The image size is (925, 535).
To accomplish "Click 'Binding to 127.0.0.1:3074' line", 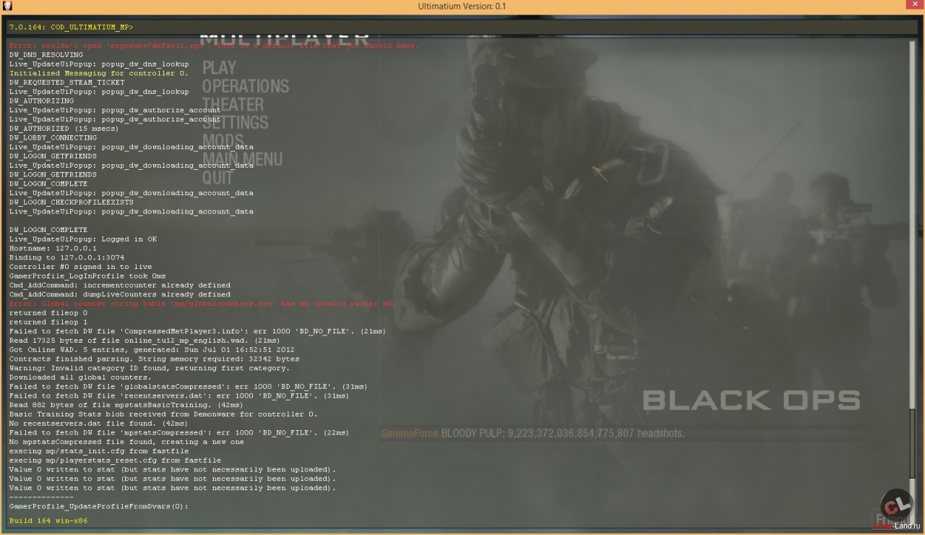I will pyautogui.click(x=67, y=257).
